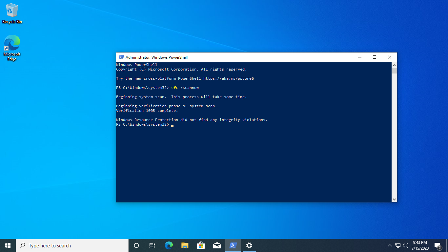
Task: Click the PowerShell scrollbar down arrow
Action: pyautogui.click(x=394, y=199)
